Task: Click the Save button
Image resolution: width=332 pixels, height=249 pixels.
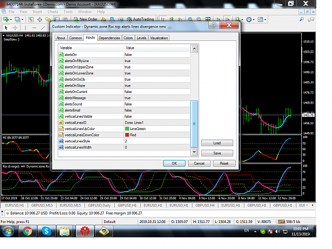Action: (x=217, y=153)
